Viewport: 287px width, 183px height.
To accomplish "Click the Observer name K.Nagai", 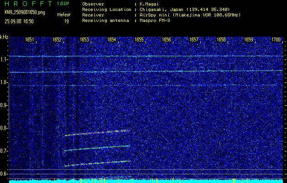I will [149, 4].
